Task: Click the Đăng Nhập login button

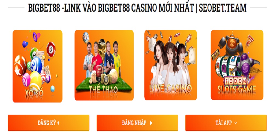Action: [x=137, y=123]
